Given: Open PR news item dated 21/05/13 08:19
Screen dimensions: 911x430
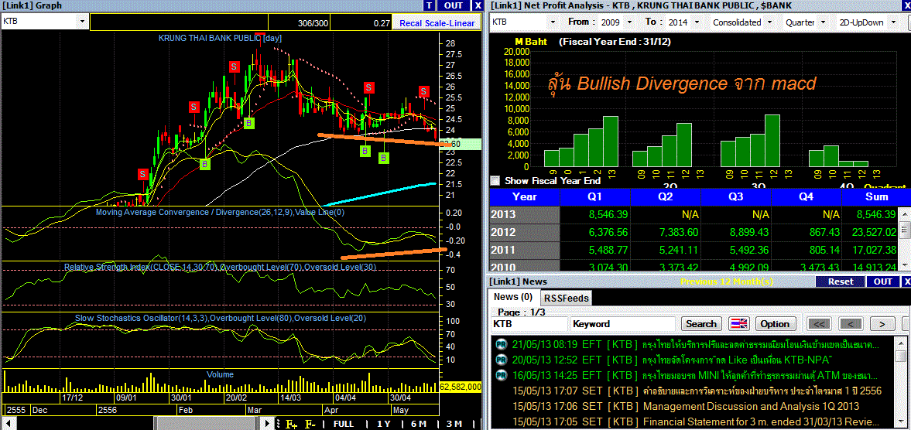Looking at the screenshot, I should [x=695, y=345].
